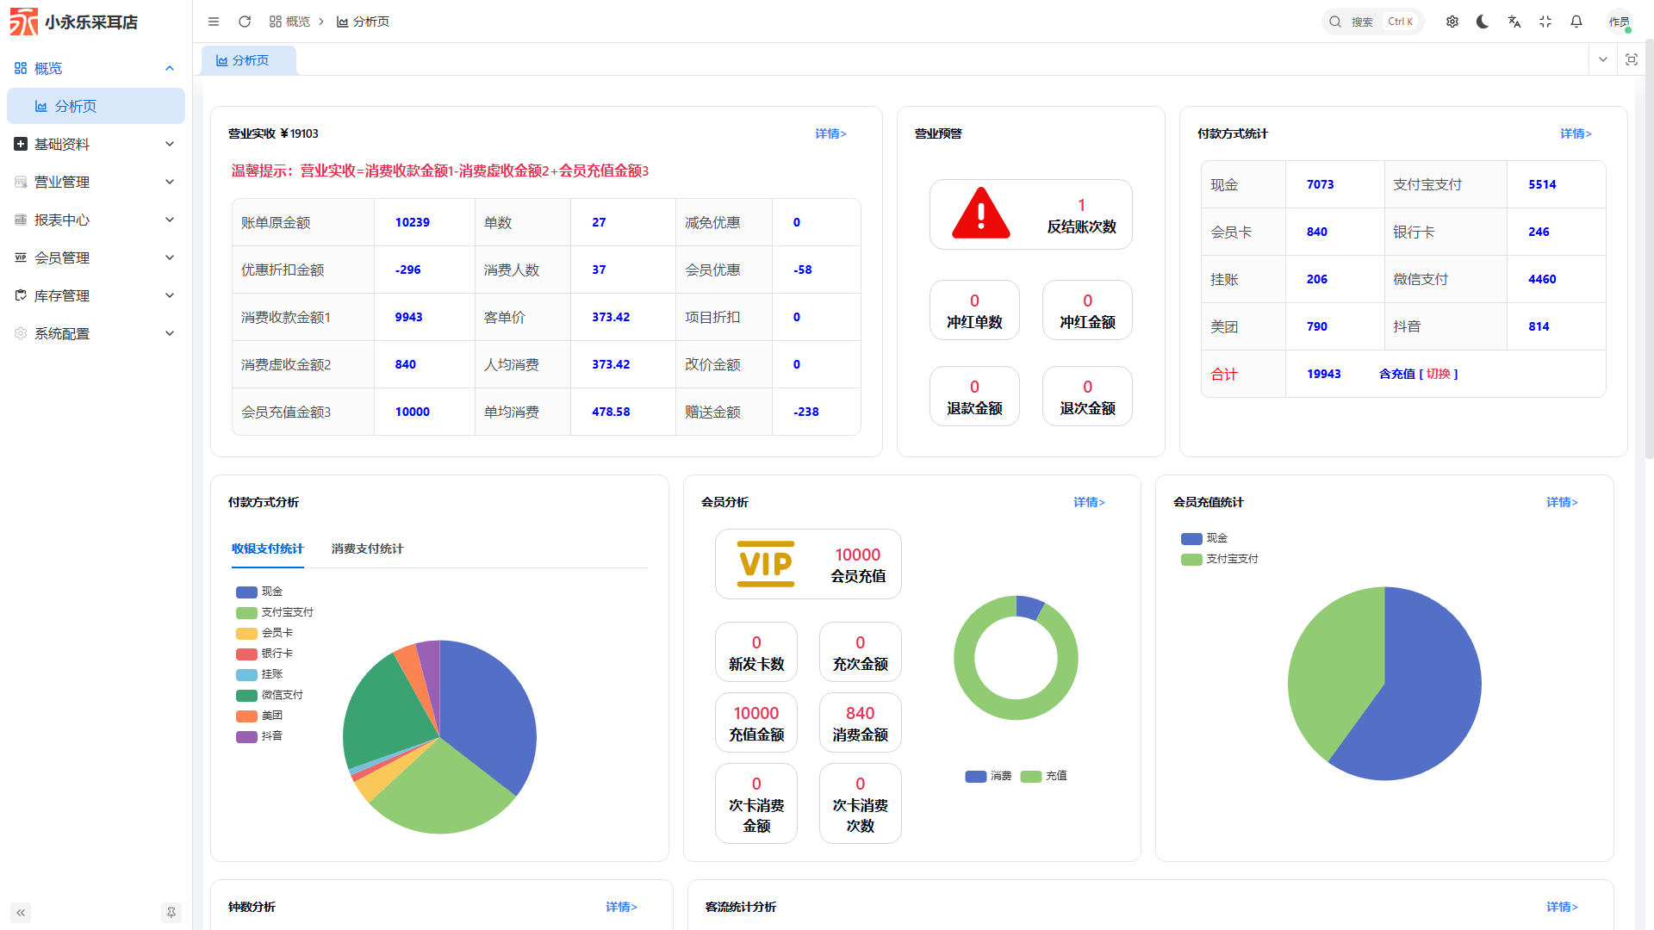Click the 库存管理 clipboard icon in sidebar

[21, 295]
